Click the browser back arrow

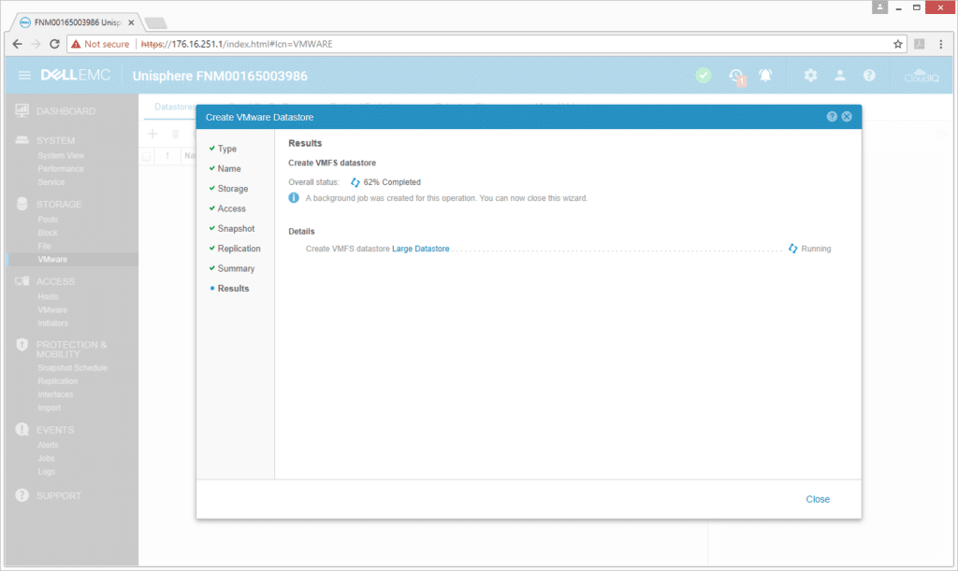[x=17, y=44]
